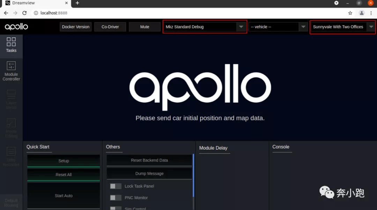
Task: Open the vehicle selection dropdown
Action: click(x=278, y=27)
